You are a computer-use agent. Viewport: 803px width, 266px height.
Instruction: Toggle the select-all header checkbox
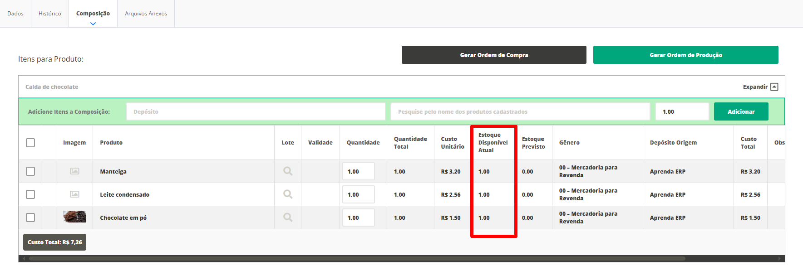point(30,143)
